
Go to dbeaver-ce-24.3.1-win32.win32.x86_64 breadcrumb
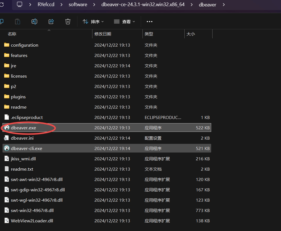click(143, 4)
